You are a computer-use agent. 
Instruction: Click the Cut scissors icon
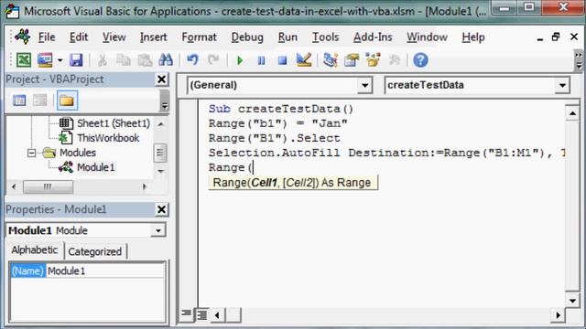point(102,60)
